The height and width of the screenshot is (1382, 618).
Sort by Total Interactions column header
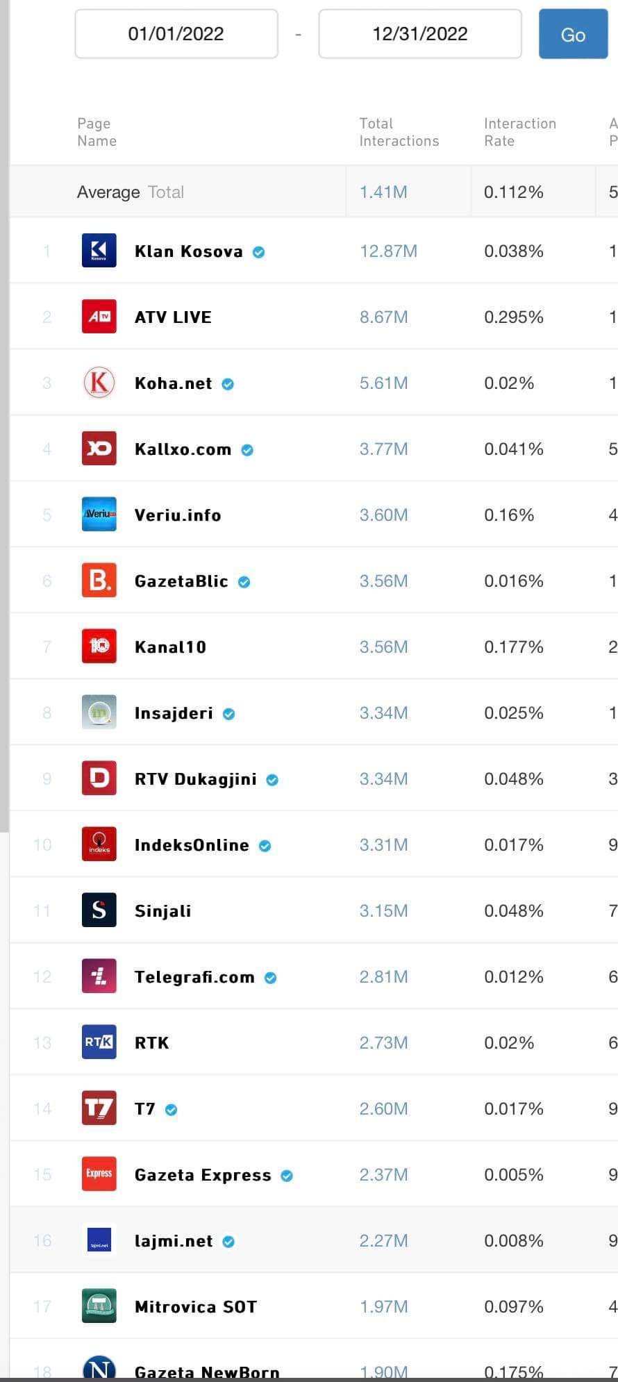[x=399, y=132]
